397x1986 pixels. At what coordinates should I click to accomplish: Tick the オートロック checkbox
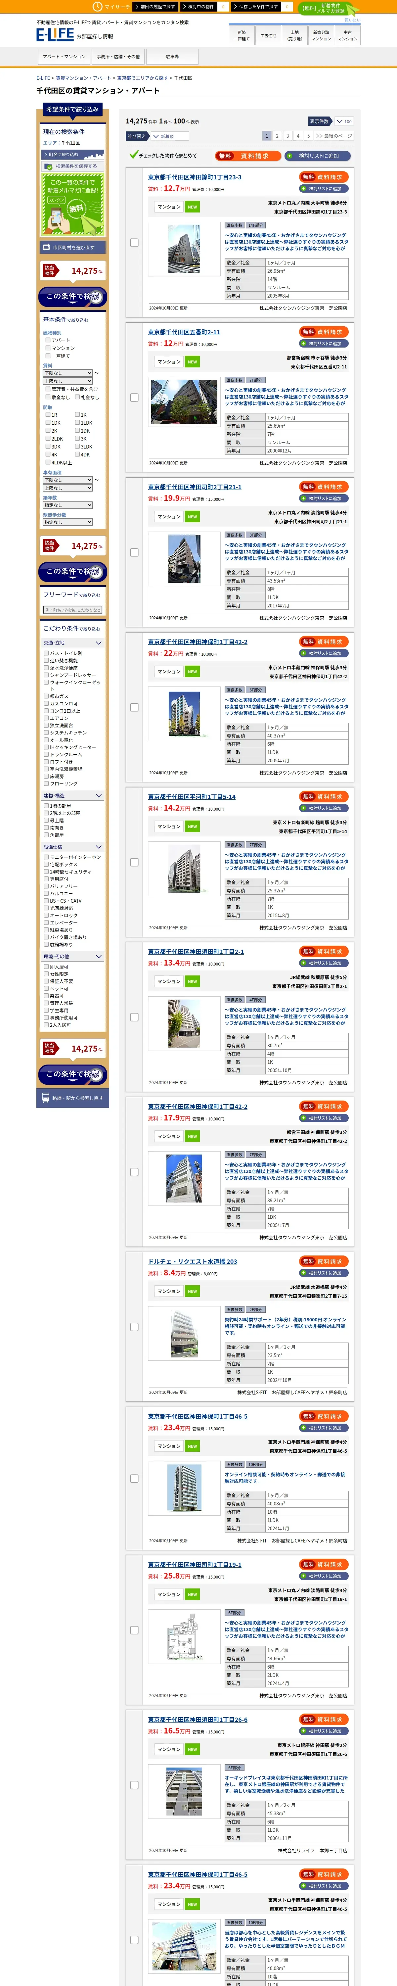pyautogui.click(x=46, y=915)
